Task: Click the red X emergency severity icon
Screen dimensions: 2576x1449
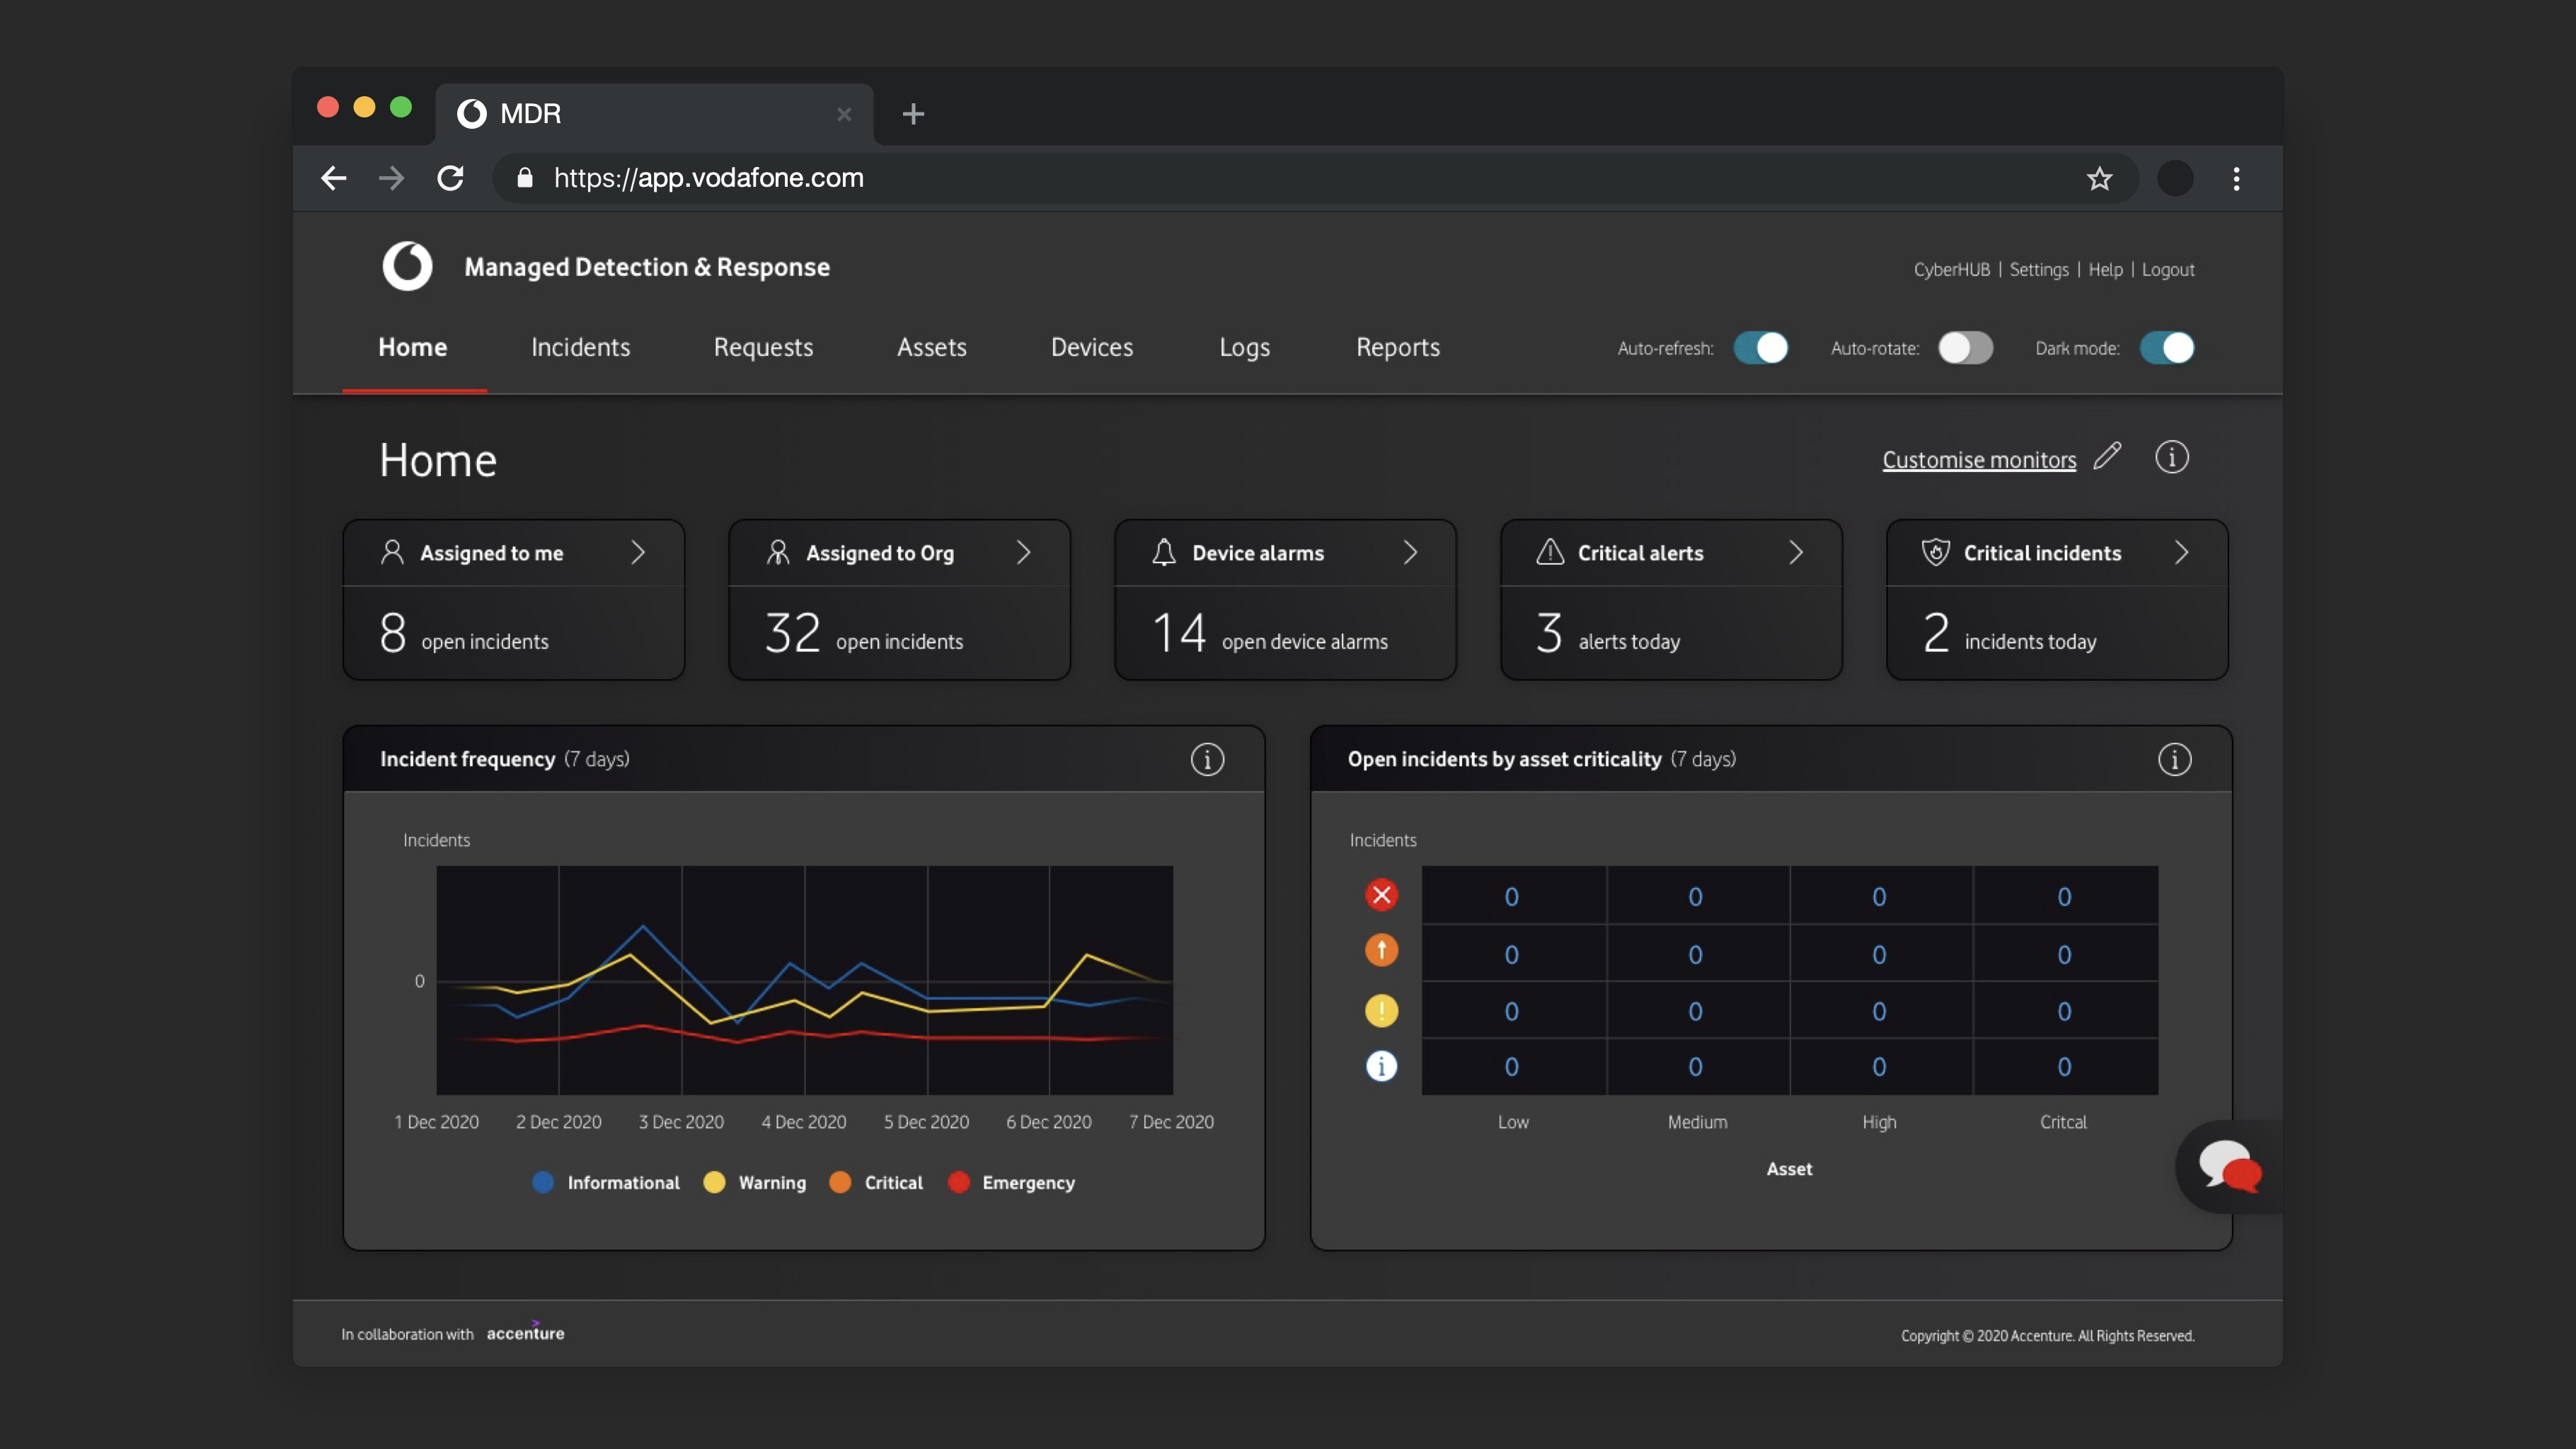Action: [1381, 895]
